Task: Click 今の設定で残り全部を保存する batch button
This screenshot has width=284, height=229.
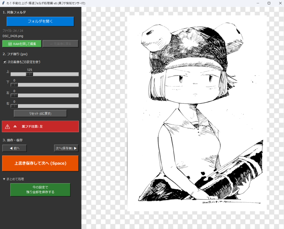Action: point(40,190)
